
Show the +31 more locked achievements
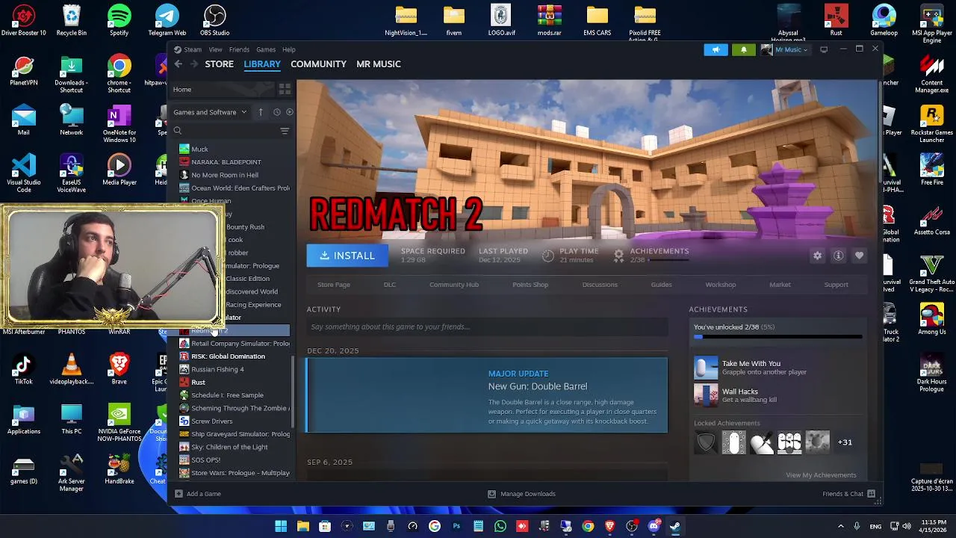[845, 442]
